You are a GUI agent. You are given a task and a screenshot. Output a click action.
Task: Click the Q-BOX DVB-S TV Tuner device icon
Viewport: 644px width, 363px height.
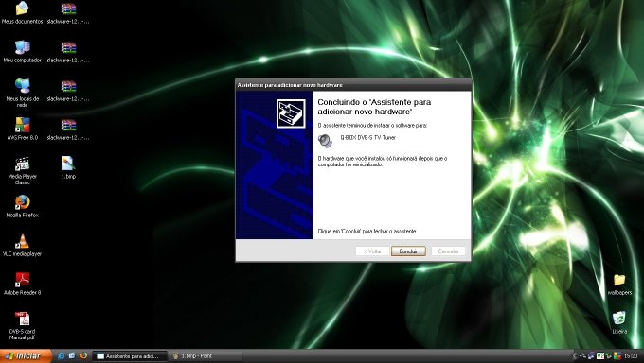pos(325,141)
